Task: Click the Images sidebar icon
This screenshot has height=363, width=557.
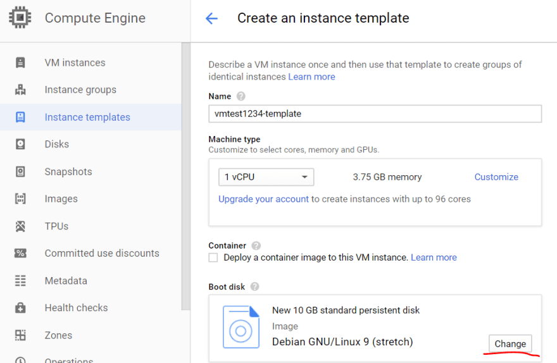Action: [x=20, y=199]
